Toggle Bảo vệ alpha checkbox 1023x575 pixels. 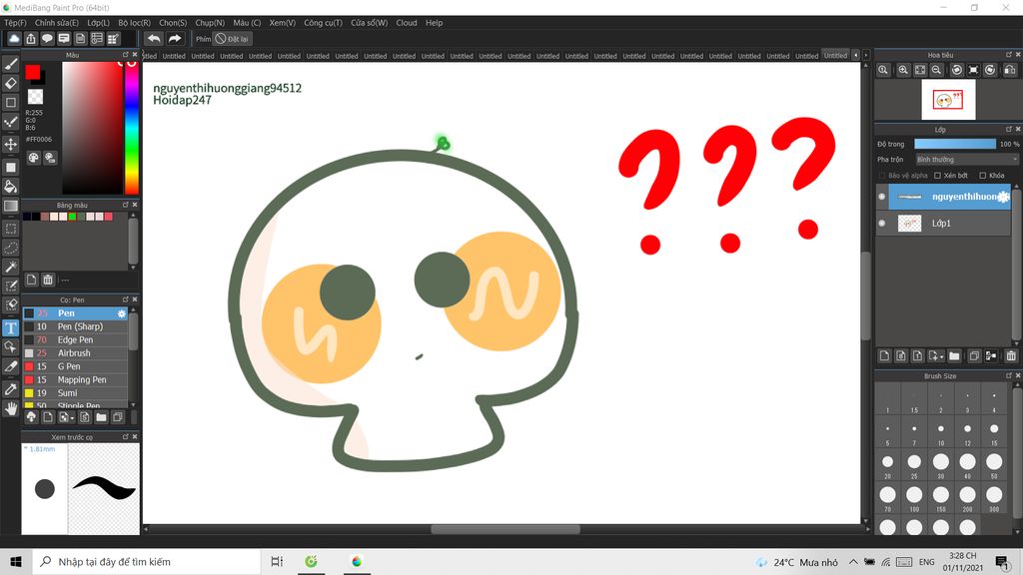882,176
